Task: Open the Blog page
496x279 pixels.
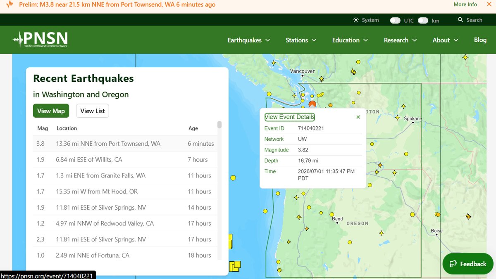Action: tap(480, 40)
